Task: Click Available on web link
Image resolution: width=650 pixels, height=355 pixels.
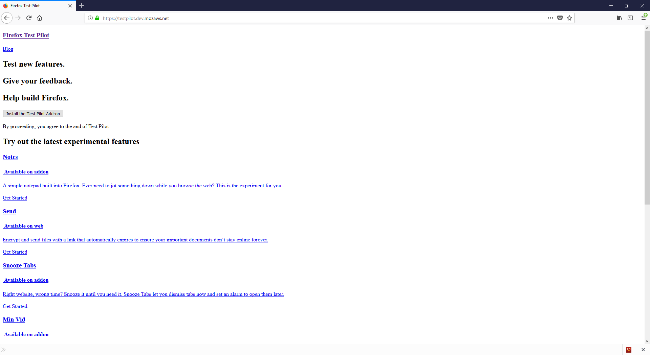Action: [23, 226]
